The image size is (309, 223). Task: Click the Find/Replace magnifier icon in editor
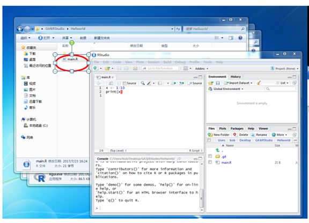pyautogui.click(x=143, y=83)
